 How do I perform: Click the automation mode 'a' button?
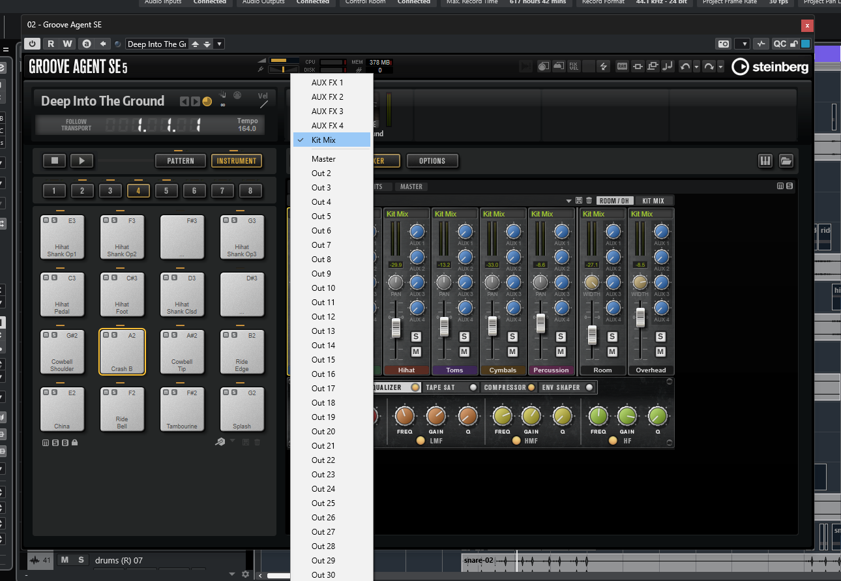coord(86,44)
